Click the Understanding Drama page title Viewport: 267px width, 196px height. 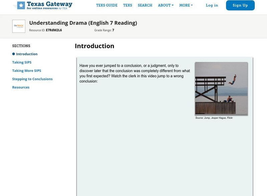point(83,23)
